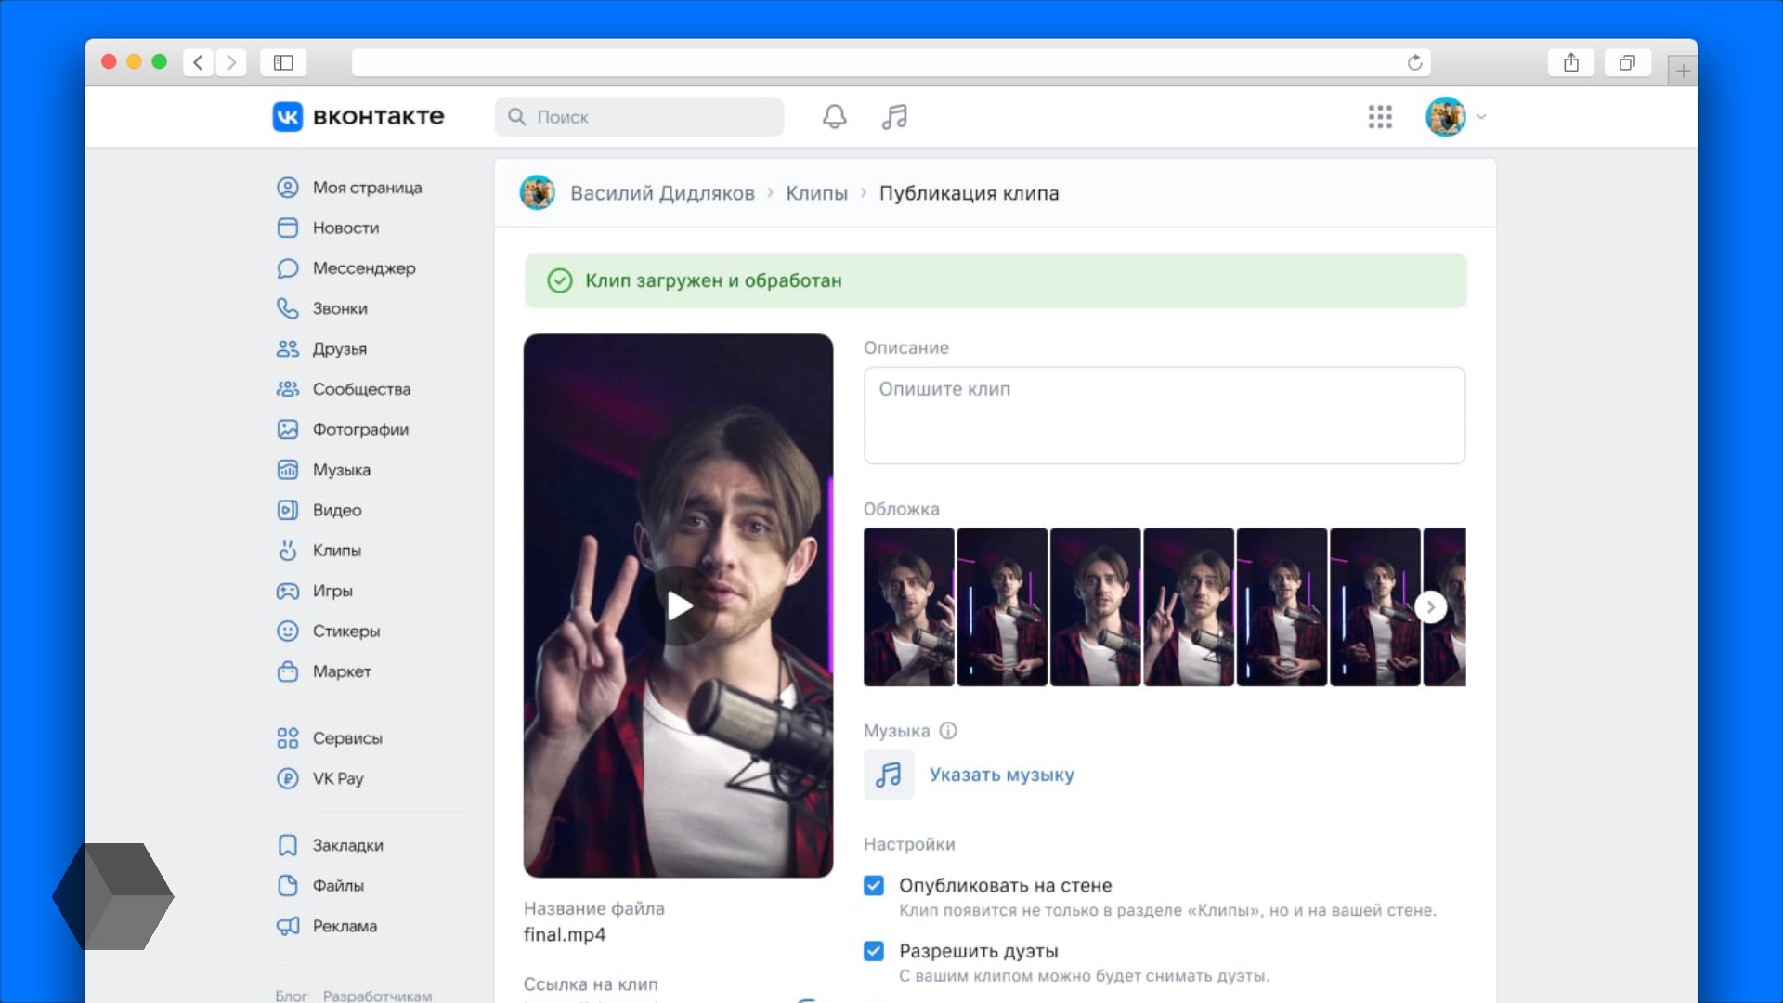Select Моя страница in the sidebar menu

pos(368,187)
